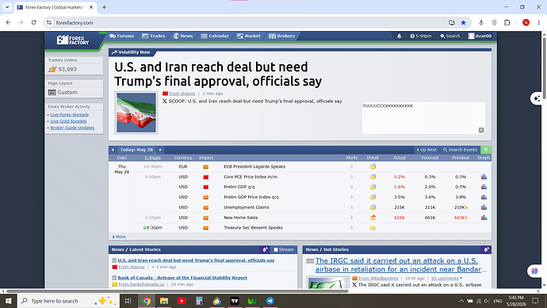This screenshot has width=547, height=308.
Task: Toggle alert bell for New Home Sales
Action: point(351,218)
